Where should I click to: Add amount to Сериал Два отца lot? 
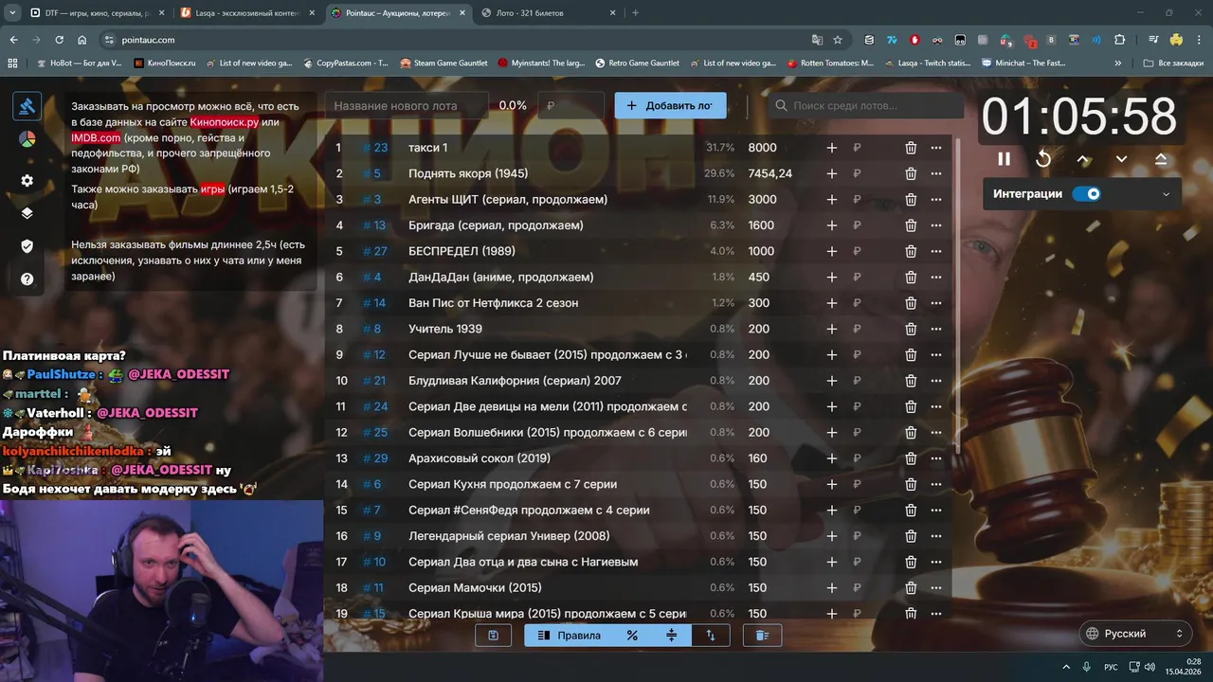pyautogui.click(x=832, y=562)
